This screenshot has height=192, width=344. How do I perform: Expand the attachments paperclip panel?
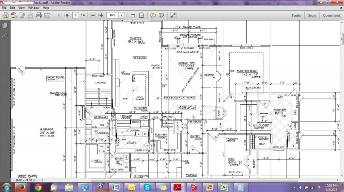point(5,36)
